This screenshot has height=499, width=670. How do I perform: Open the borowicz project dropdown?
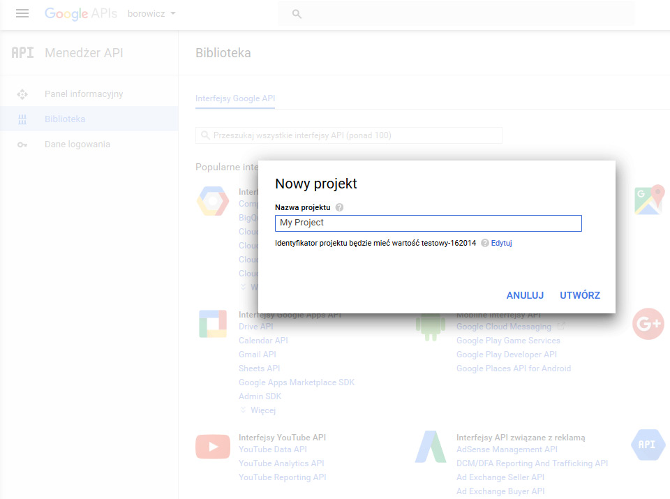tap(151, 14)
